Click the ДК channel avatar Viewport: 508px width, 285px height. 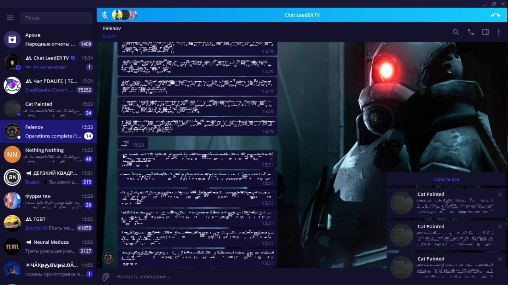[12, 177]
